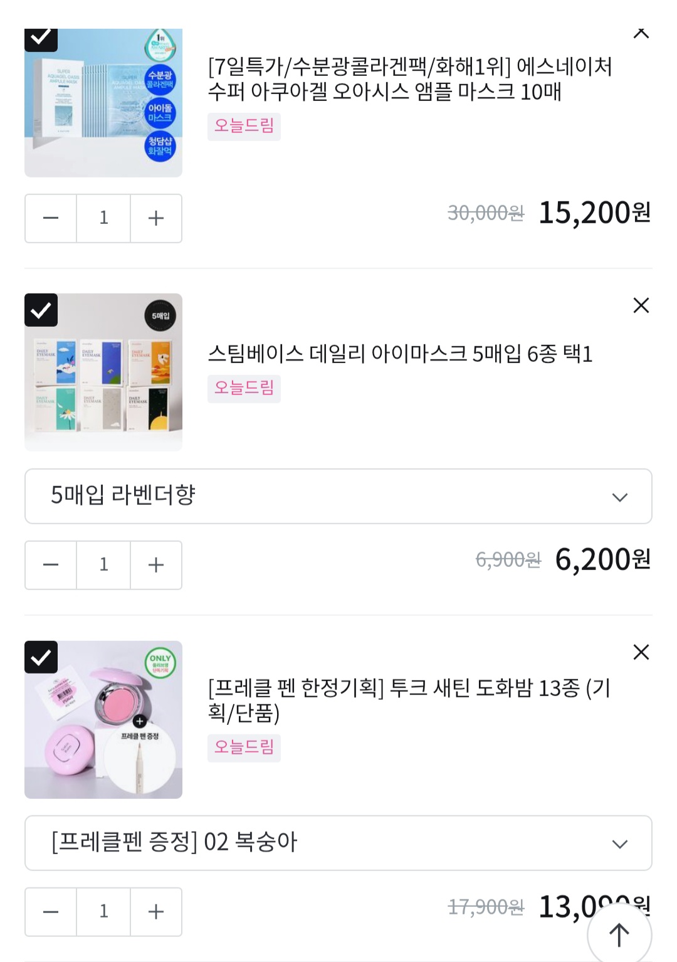Screen dimensions: 677x962
Task: Remove the satin dohwa balm item with X
Action: (641, 652)
